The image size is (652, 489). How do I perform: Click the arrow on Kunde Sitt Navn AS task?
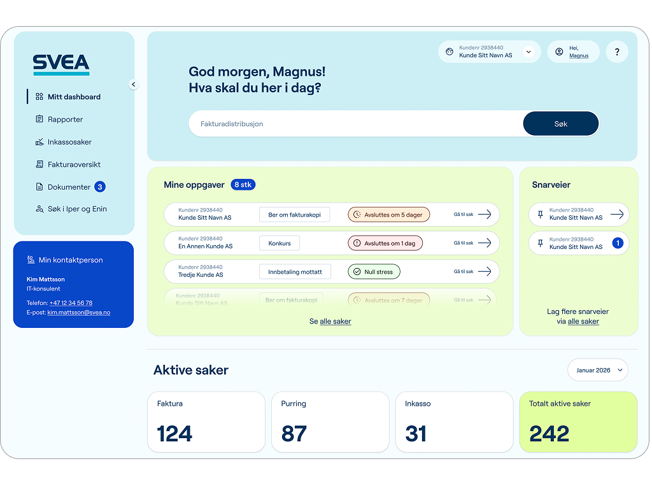point(485,215)
